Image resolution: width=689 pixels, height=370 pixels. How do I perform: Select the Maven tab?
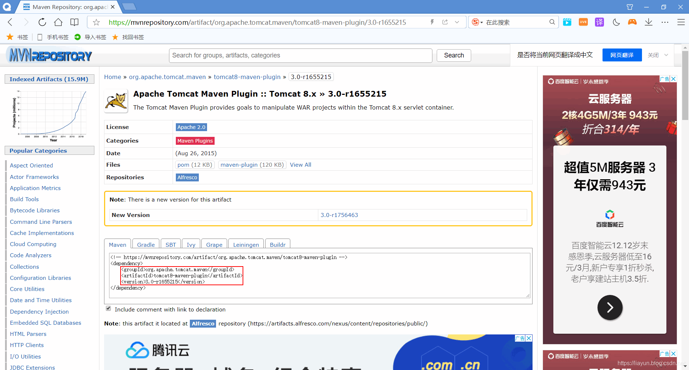118,244
